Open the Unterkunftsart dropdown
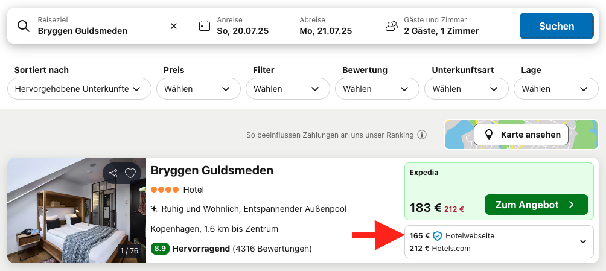This screenshot has width=606, height=271. (467, 89)
